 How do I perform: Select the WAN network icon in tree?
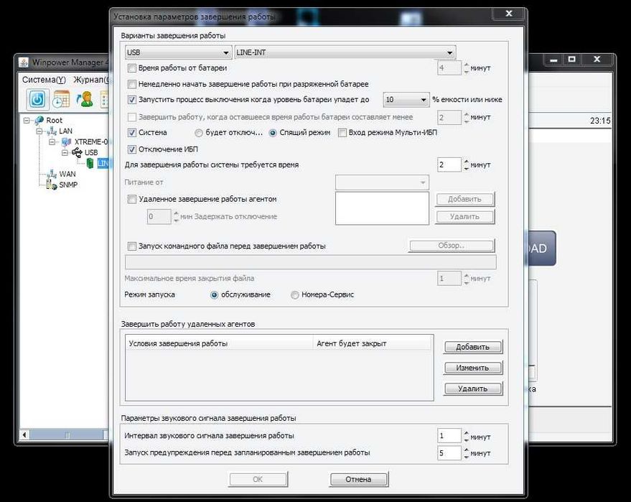click(x=52, y=174)
